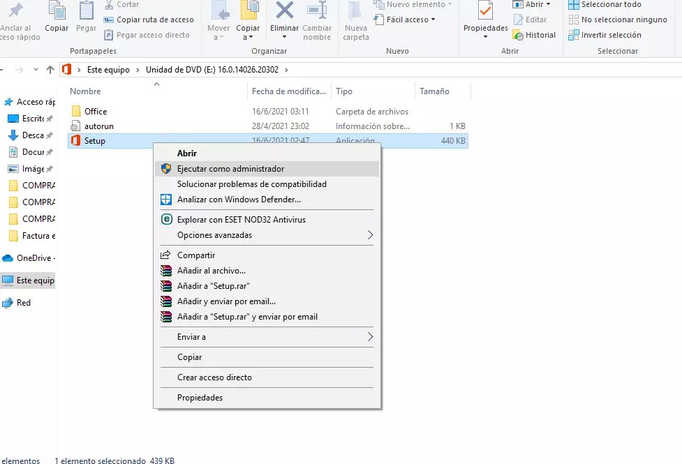The height and width of the screenshot is (464, 682).
Task: Click the Cambiar nombre icon
Action: pyautogui.click(x=317, y=19)
